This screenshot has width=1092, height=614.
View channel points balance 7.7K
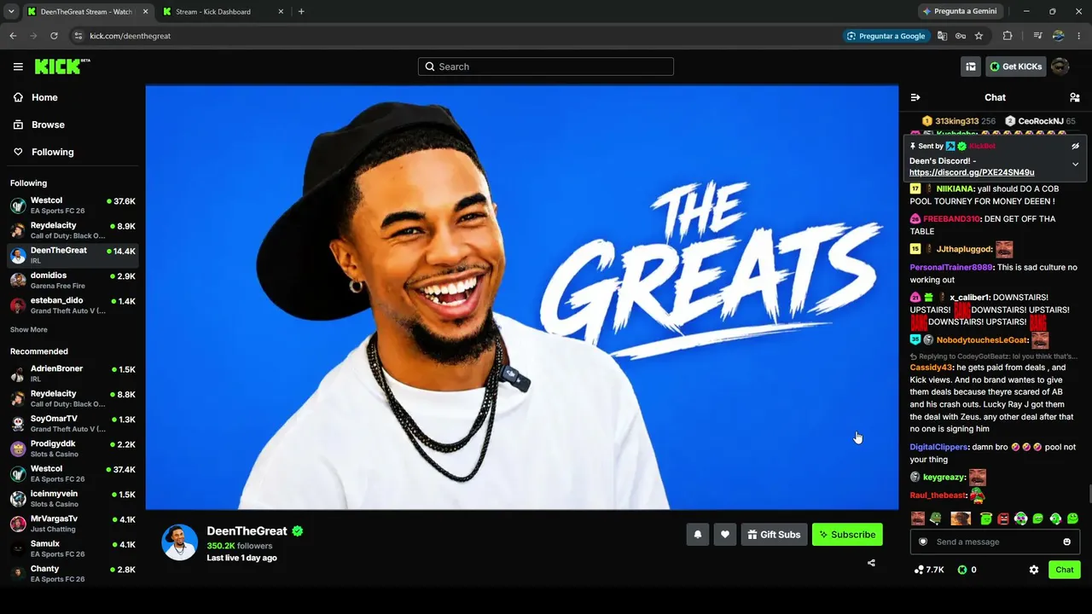[929, 570]
